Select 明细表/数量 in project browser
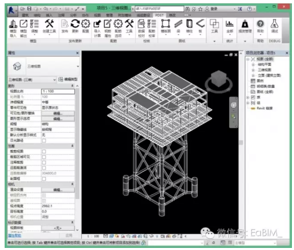294x250 pixels. (266, 86)
